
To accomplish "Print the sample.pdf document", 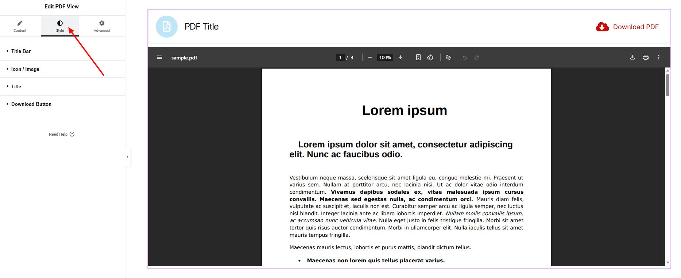I will [x=646, y=57].
